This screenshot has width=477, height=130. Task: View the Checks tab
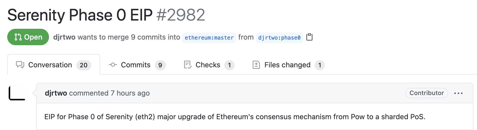click(x=208, y=65)
